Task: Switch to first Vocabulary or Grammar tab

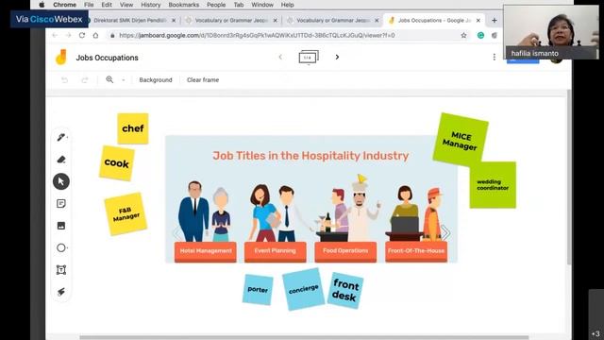Action: [231, 21]
